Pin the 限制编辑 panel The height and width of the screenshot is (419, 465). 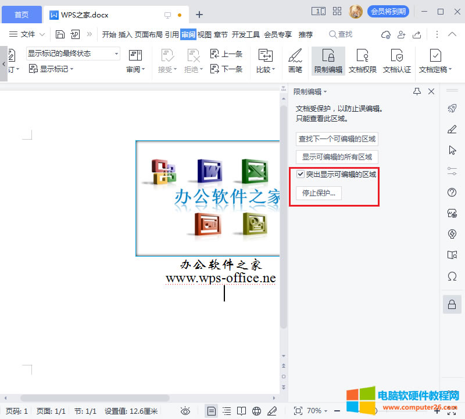417,91
